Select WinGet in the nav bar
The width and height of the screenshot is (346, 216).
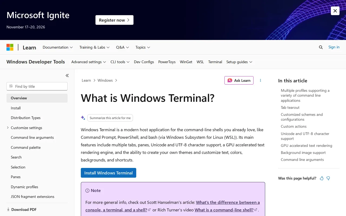click(186, 62)
